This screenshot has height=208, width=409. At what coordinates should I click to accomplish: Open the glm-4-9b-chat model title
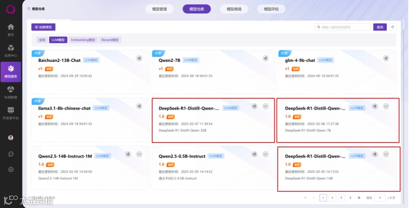(x=300, y=60)
